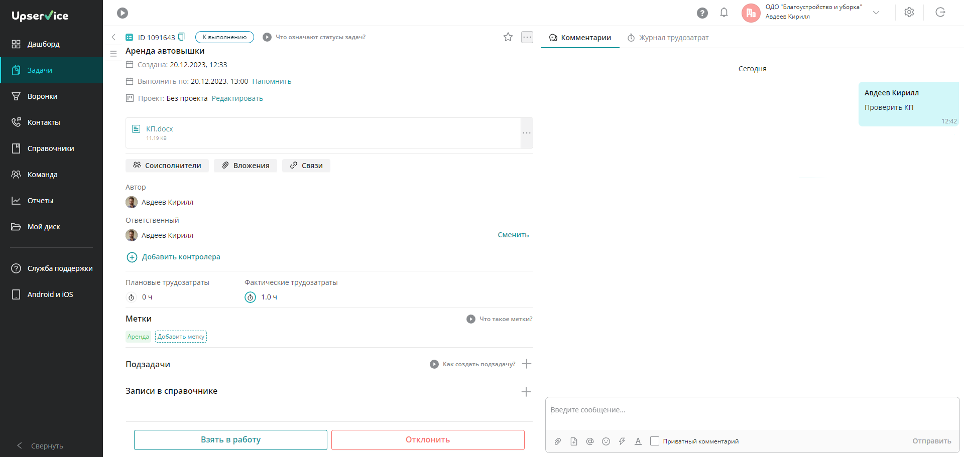Click the К выполнению status badge
Viewport: 964px width, 457px height.
224,37
